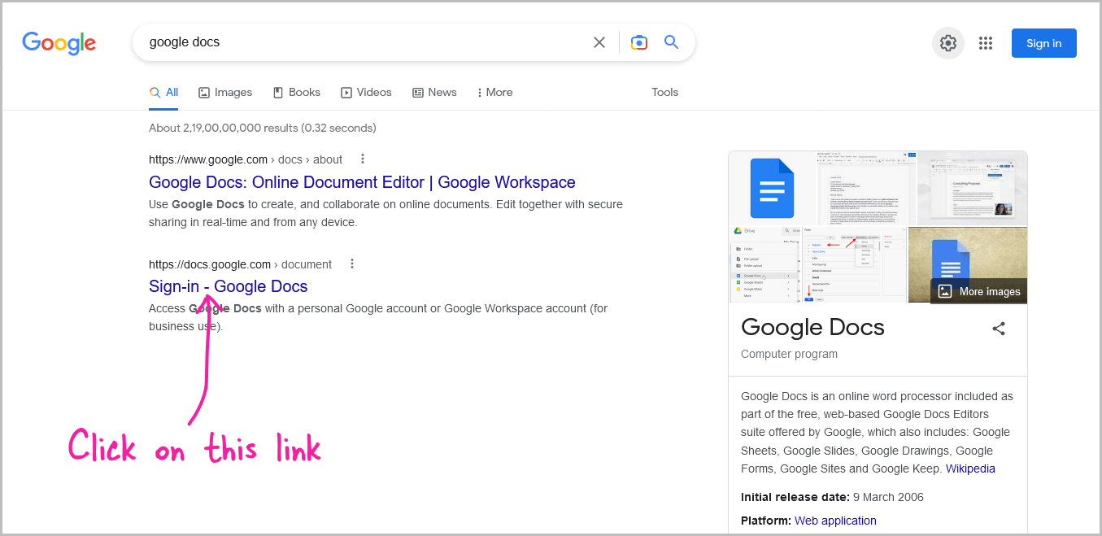This screenshot has height=536, width=1102.
Task: Open search by image camera icon
Action: (x=639, y=42)
